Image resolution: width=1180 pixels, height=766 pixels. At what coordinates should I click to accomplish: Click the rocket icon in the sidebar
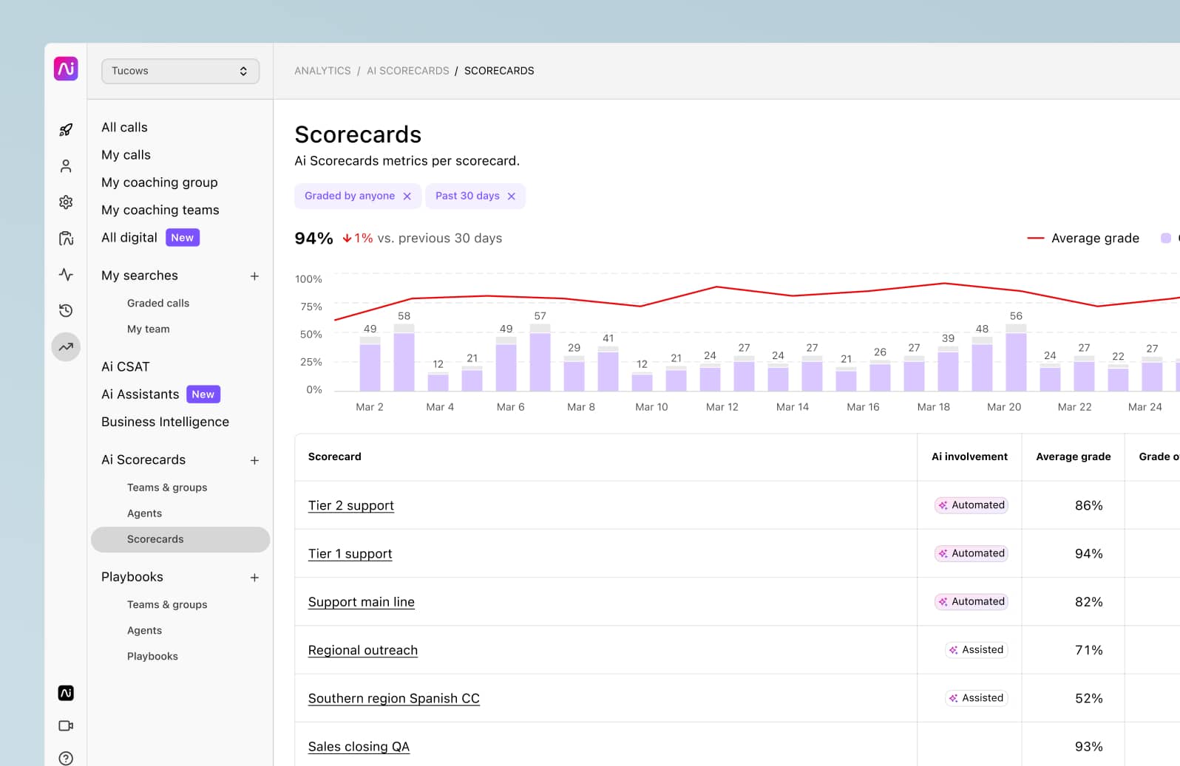pyautogui.click(x=66, y=130)
